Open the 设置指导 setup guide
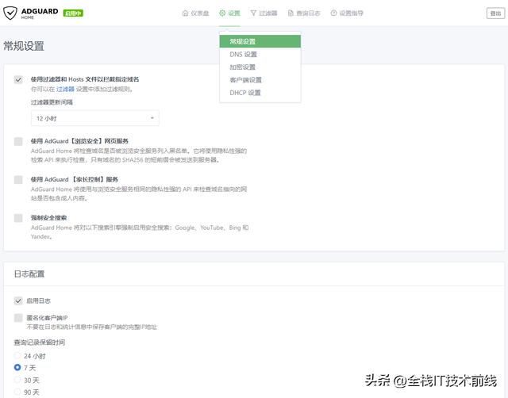 click(347, 13)
